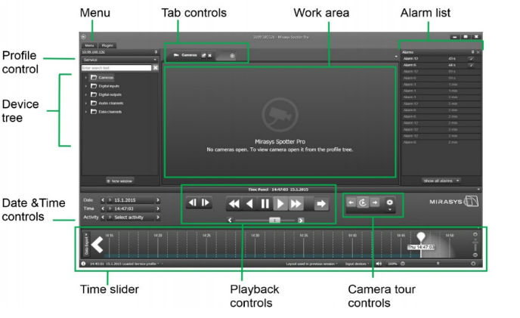The height and width of the screenshot is (318, 520).
Task: Select the Cameras tab
Action: pyautogui.click(x=189, y=55)
